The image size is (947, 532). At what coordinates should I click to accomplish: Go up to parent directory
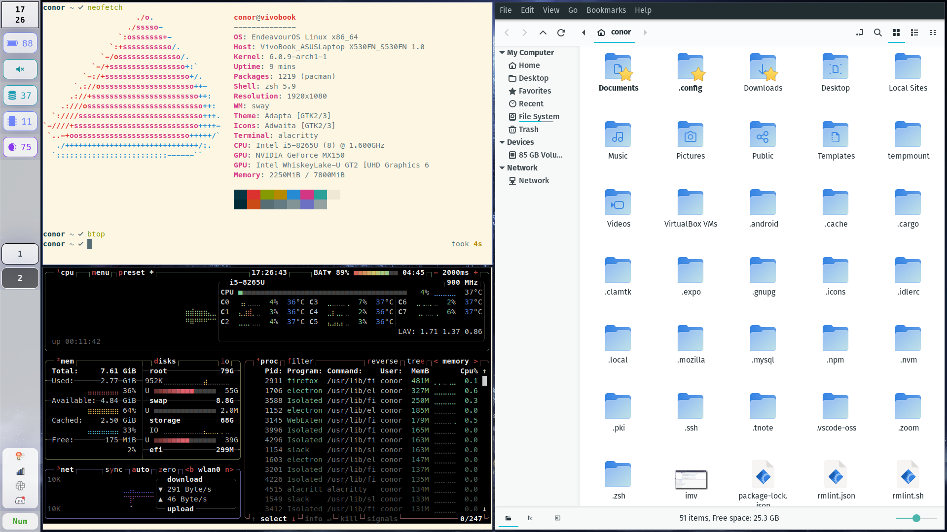tap(543, 33)
